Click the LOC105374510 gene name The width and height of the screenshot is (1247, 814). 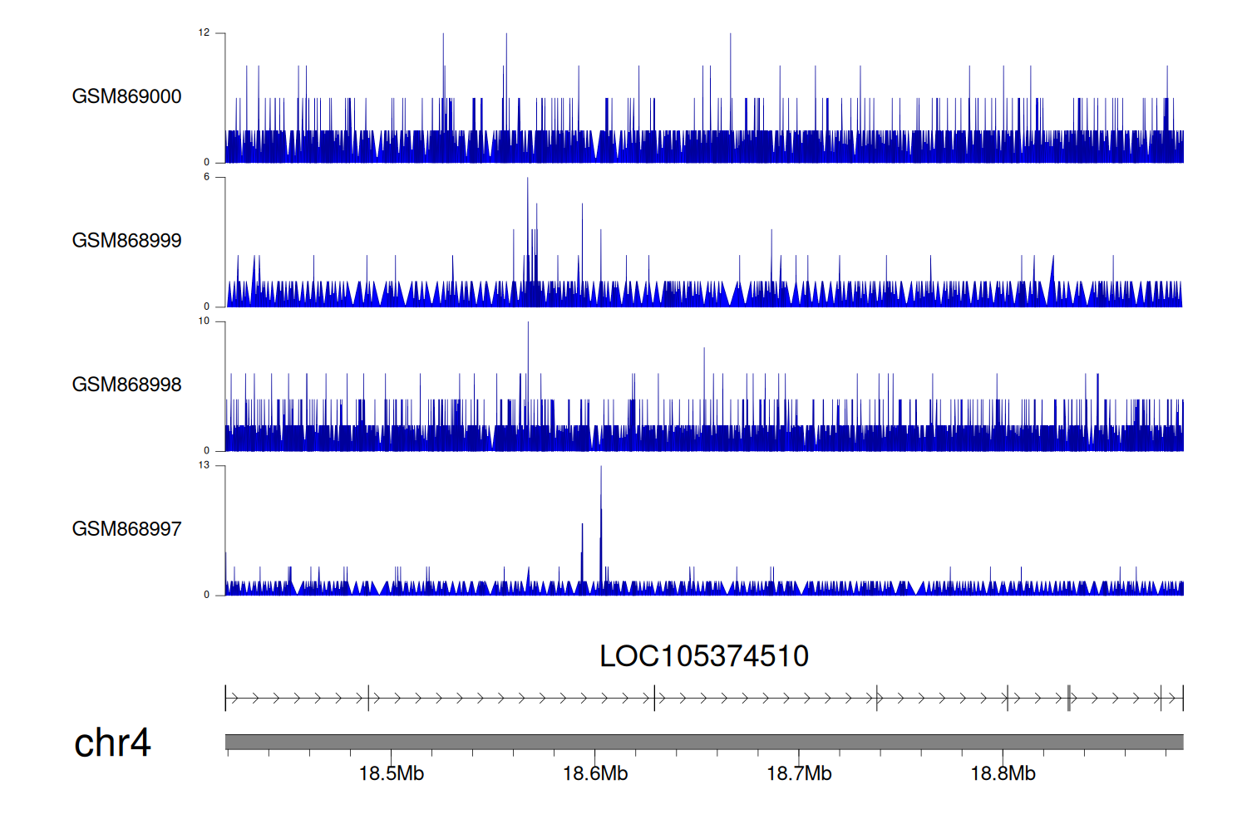[x=703, y=656]
